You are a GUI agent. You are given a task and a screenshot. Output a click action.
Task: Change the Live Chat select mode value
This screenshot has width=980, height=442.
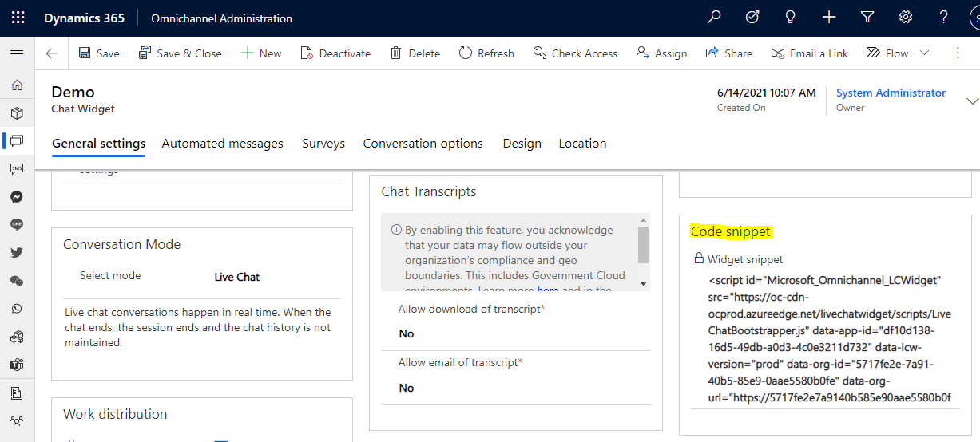pyautogui.click(x=237, y=277)
